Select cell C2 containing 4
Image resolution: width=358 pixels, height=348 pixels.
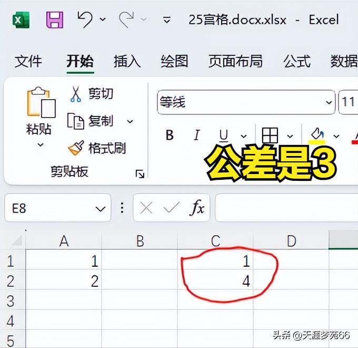[x=215, y=281]
